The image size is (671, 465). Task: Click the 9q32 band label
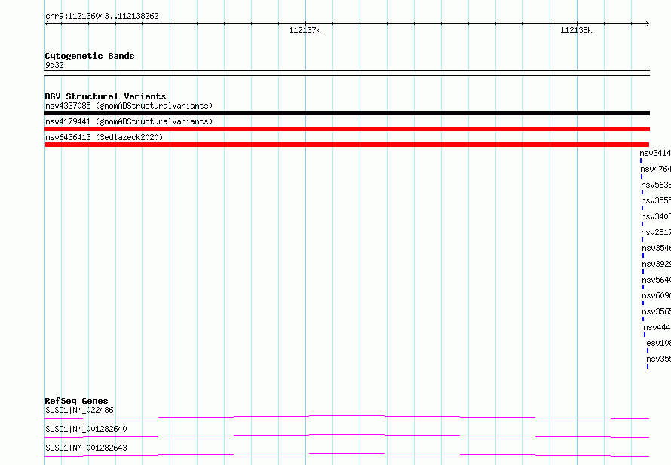(x=54, y=65)
